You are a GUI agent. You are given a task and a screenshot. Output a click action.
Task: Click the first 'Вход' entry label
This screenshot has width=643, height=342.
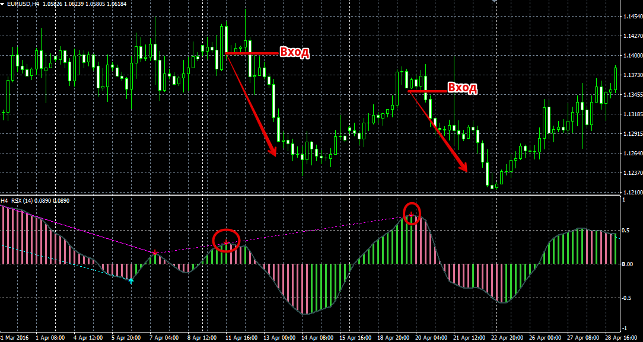tap(294, 53)
